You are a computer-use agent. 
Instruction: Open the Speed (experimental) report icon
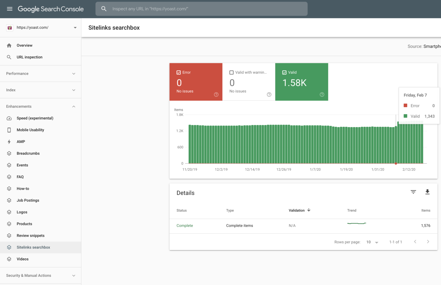(x=9, y=118)
